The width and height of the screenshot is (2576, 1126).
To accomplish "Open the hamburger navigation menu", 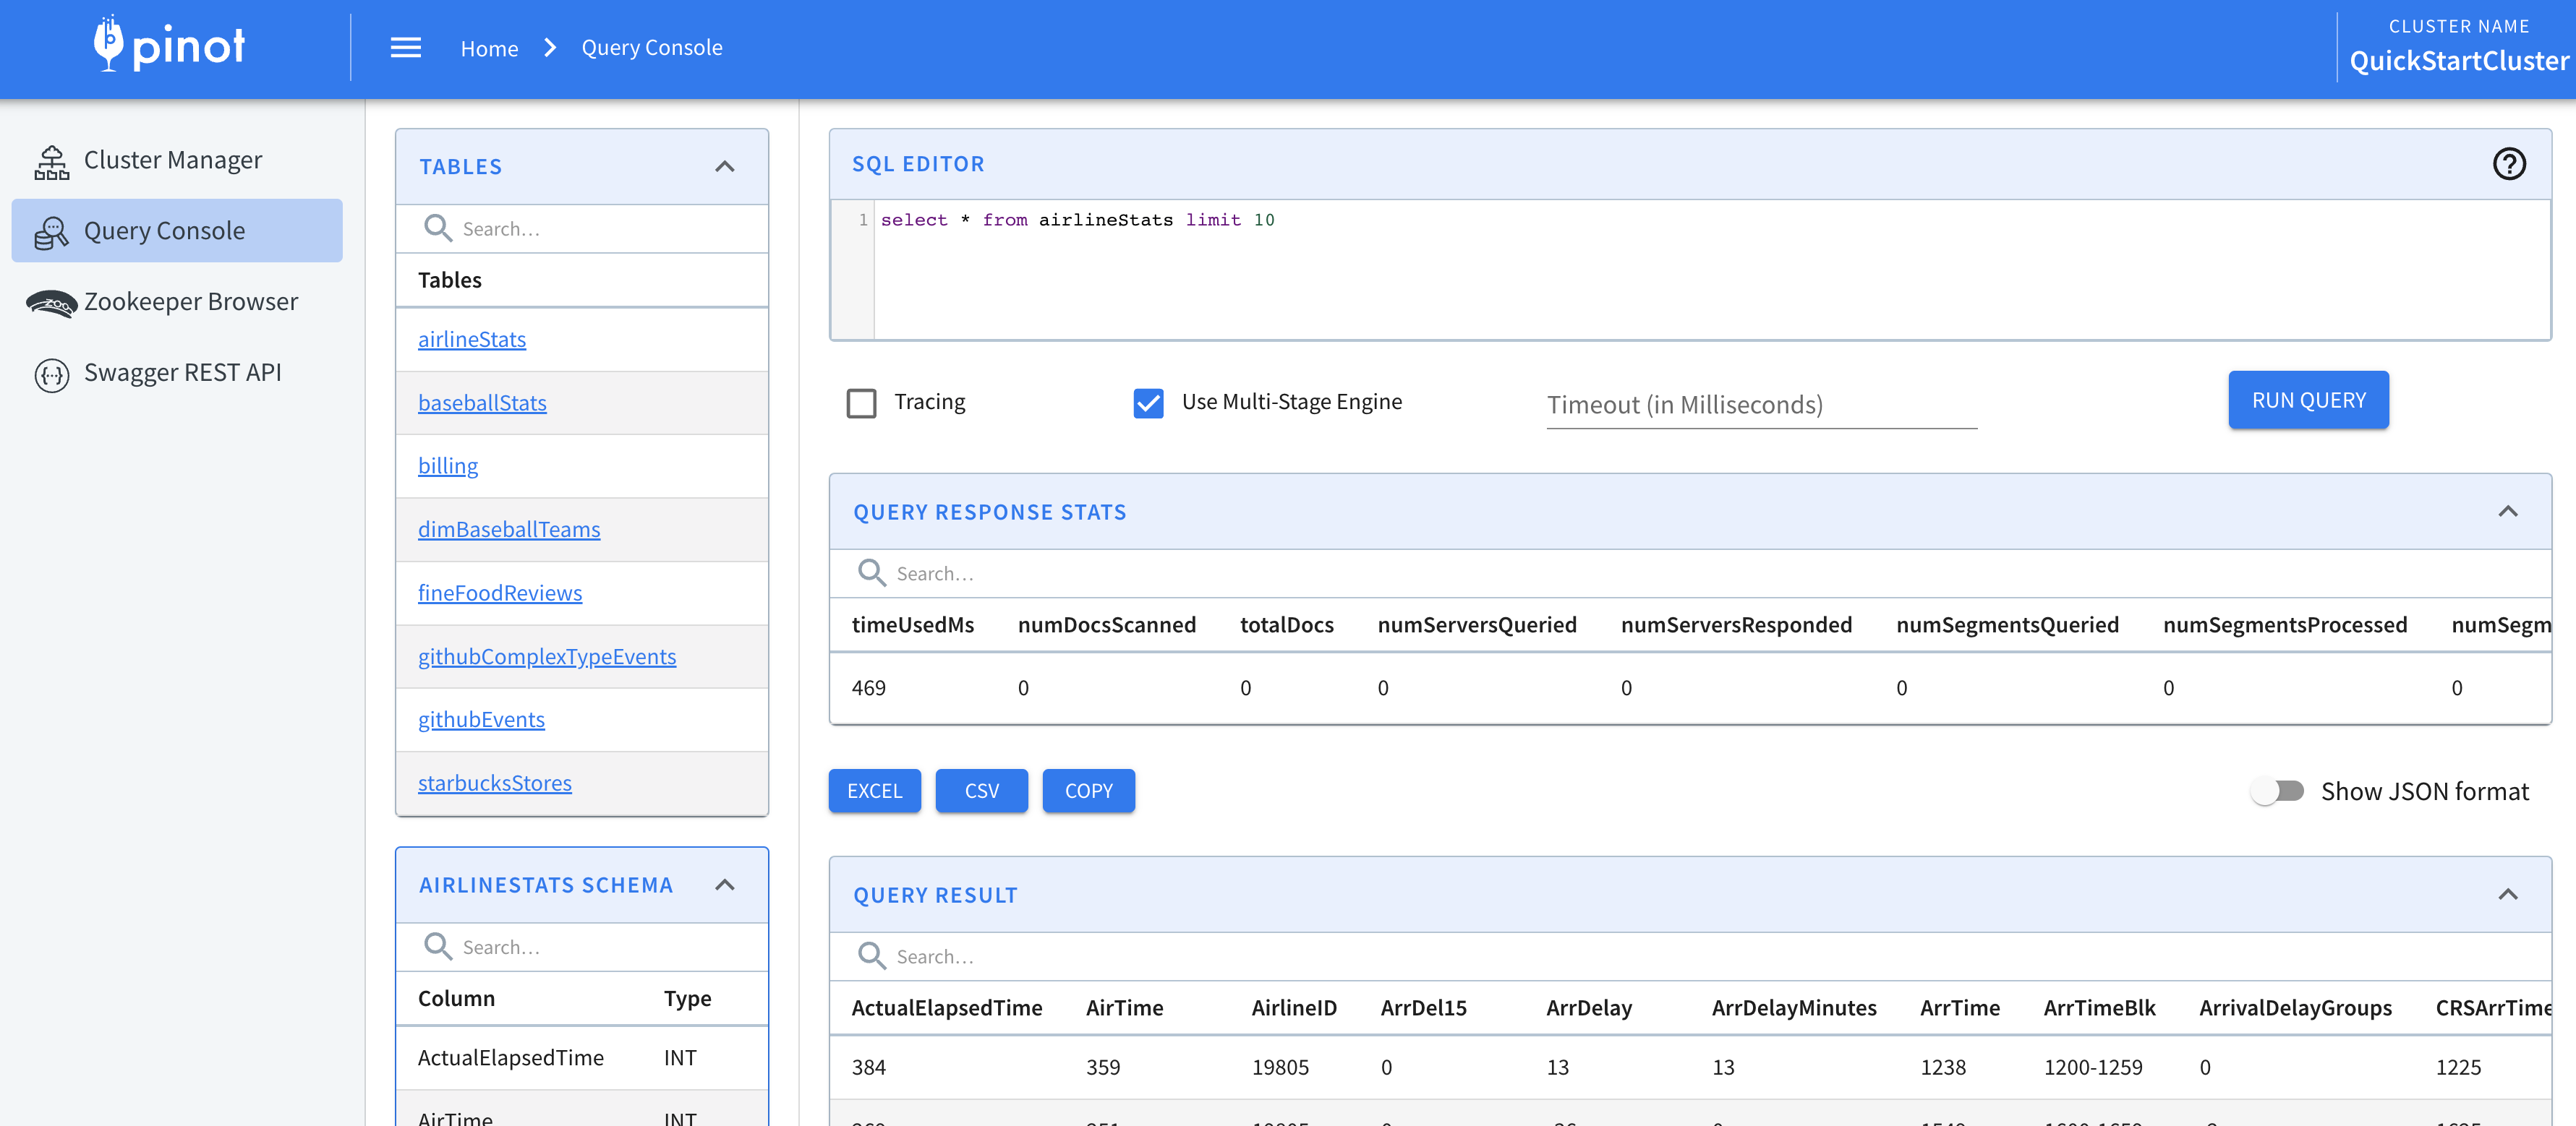I will click(x=405, y=47).
